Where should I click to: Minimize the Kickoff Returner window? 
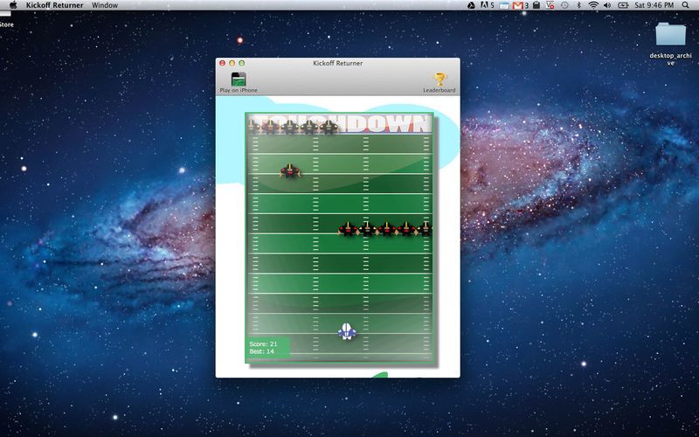pos(232,63)
